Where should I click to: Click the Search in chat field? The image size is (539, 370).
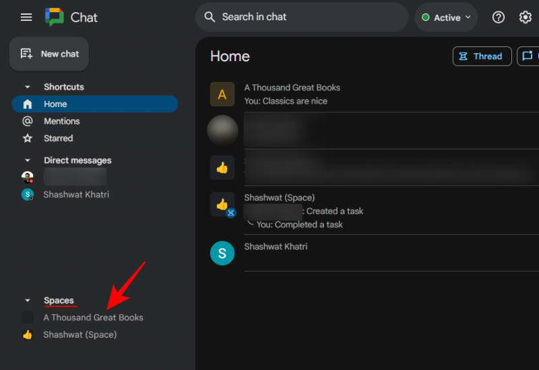[302, 17]
